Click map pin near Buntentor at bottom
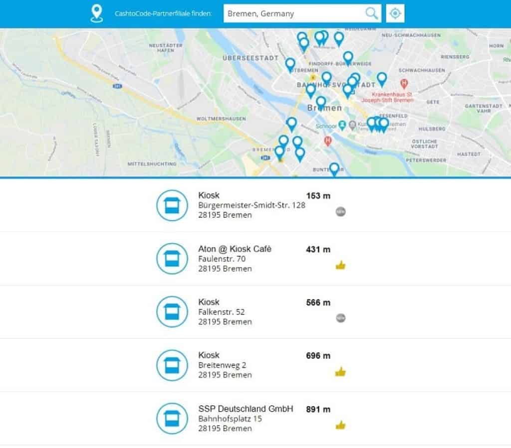 334,169
